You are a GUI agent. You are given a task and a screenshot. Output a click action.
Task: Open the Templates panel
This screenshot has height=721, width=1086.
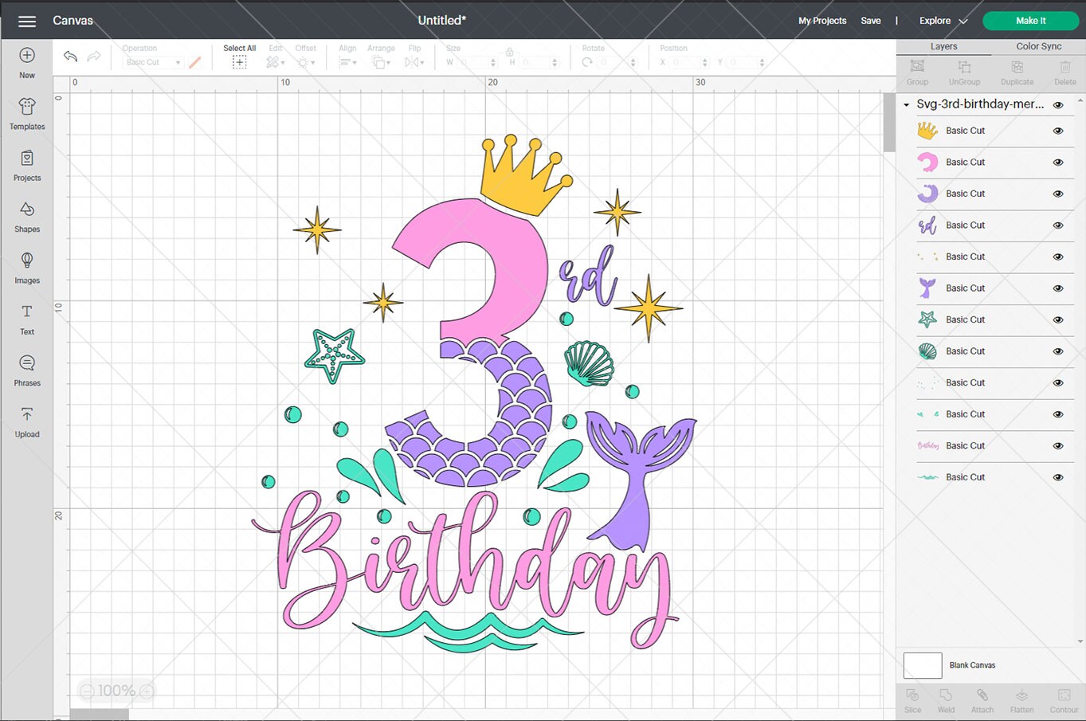26,113
